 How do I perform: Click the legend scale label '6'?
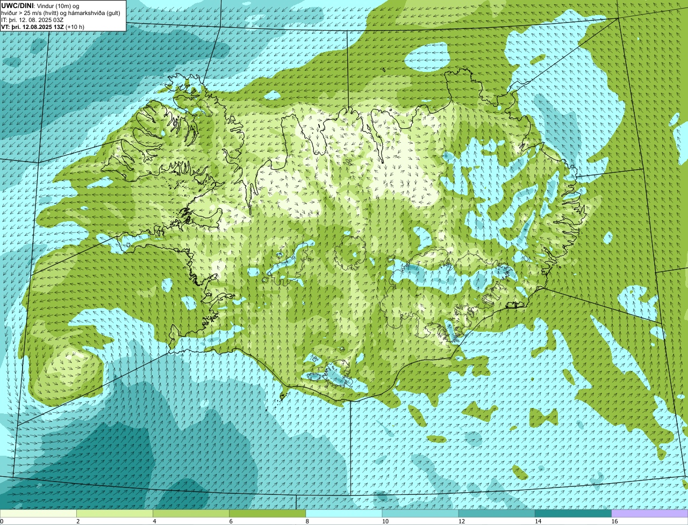click(231, 521)
